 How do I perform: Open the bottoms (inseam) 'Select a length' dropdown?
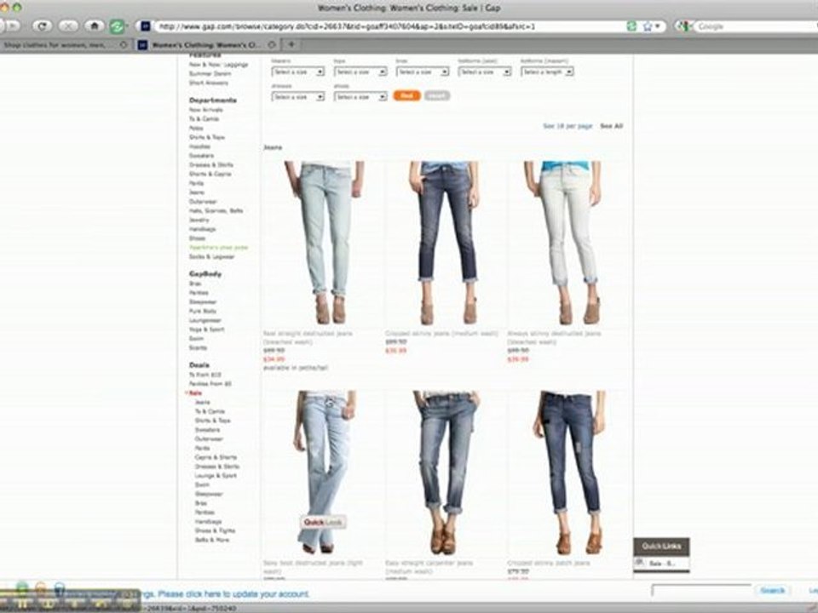click(x=547, y=72)
